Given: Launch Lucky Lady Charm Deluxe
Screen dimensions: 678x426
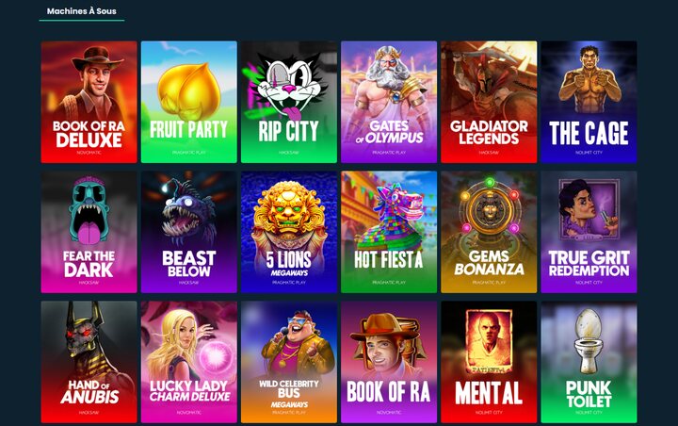Looking at the screenshot, I should [x=189, y=362].
